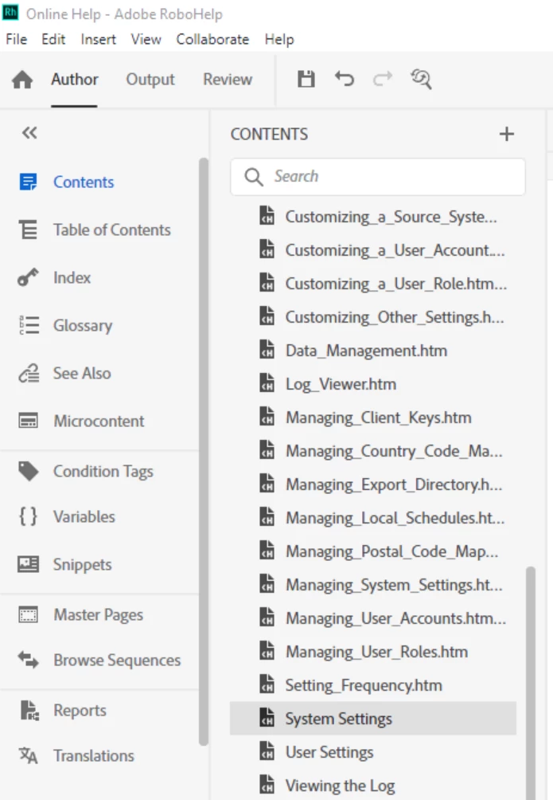Click the Glossary list icon
553x800 pixels.
tap(29, 325)
